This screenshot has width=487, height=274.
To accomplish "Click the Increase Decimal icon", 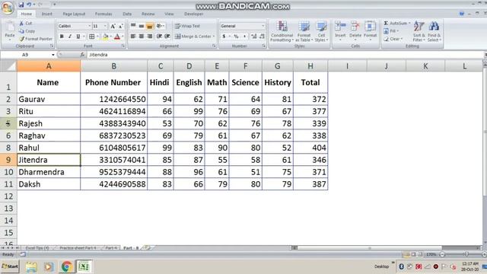I will tap(253, 37).
